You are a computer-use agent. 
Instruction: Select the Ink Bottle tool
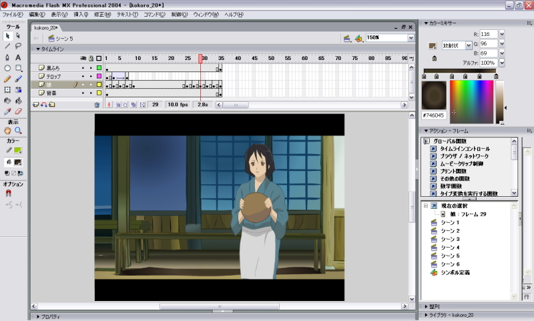coord(7,101)
